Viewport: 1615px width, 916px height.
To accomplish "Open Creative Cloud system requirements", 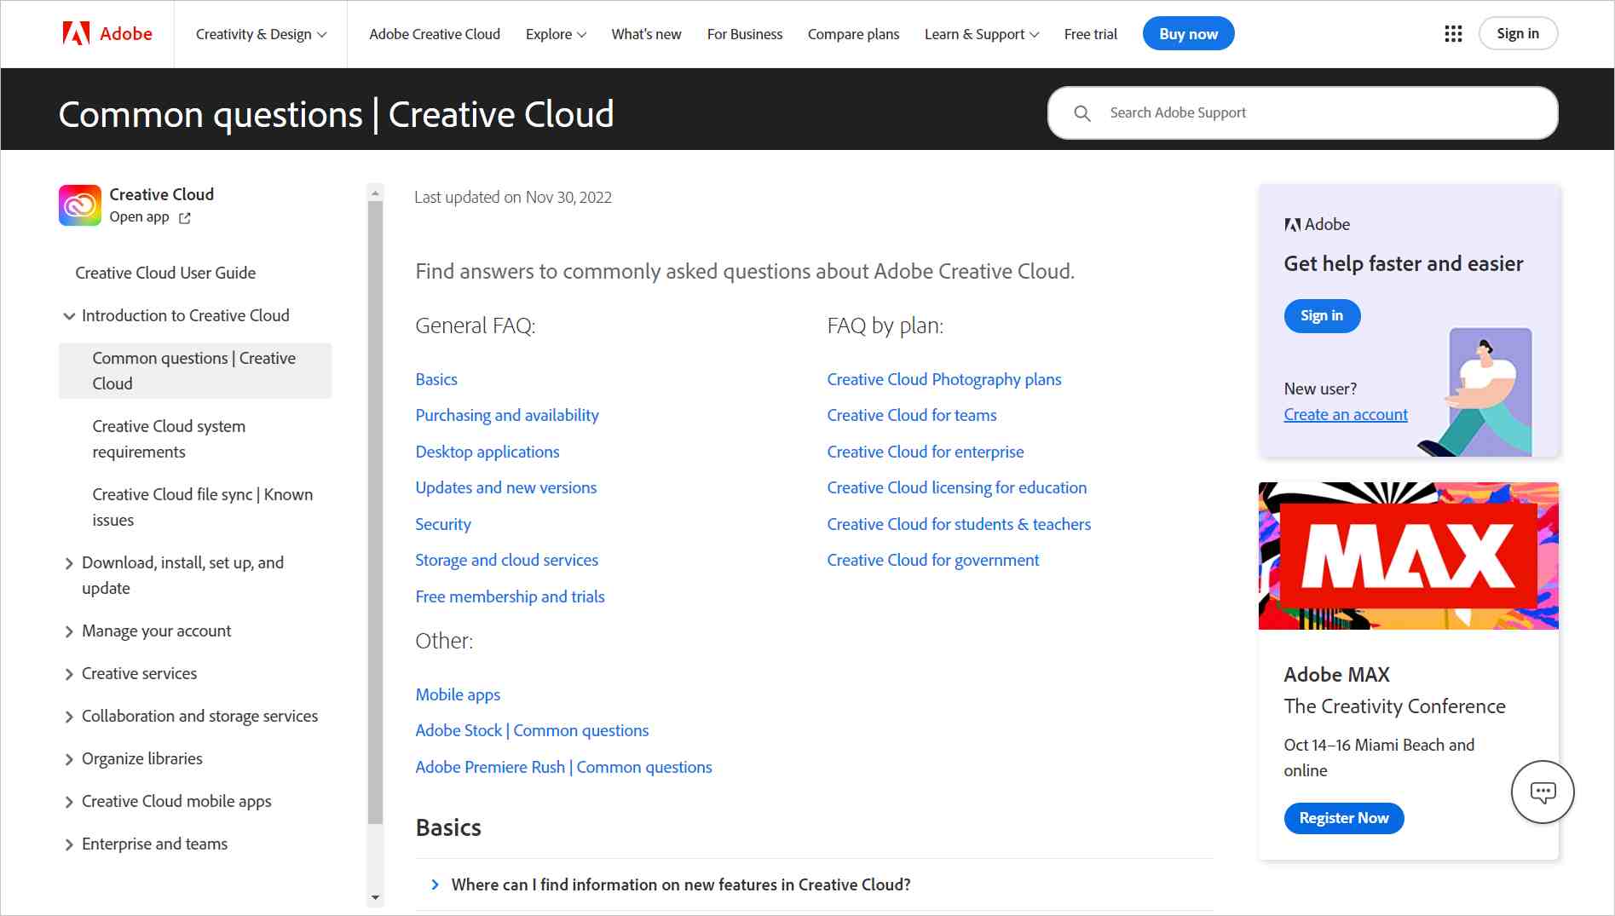I will (169, 439).
